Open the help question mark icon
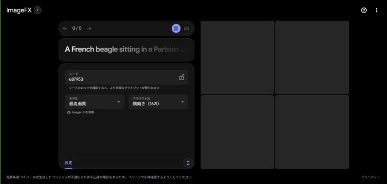Viewport: 387px width, 184px height. click(364, 10)
